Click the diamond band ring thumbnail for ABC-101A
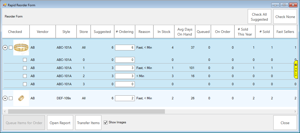300x133 pixels. [x=21, y=48]
